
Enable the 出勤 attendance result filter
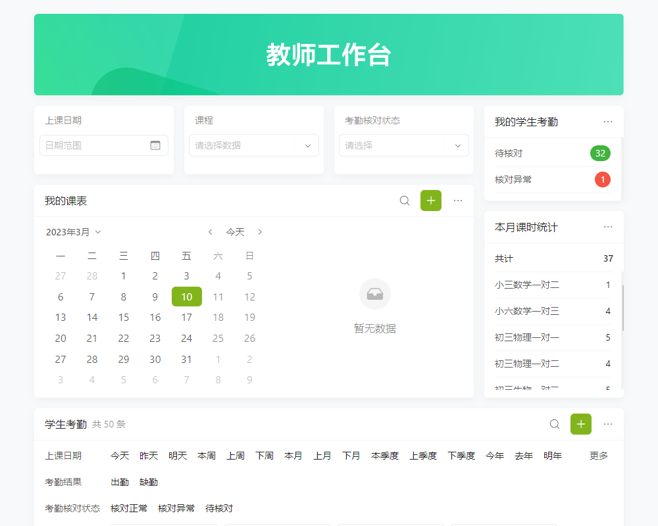click(119, 481)
